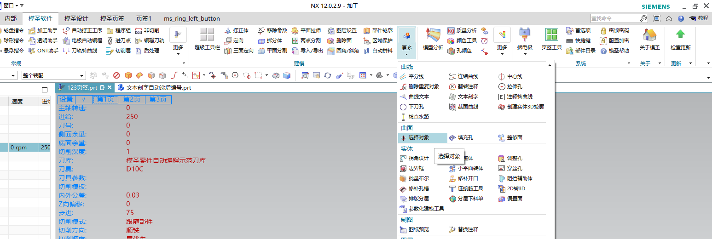This screenshot has width=712, height=239.
Task: Click the D10C tool value
Action: pyautogui.click(x=135, y=169)
